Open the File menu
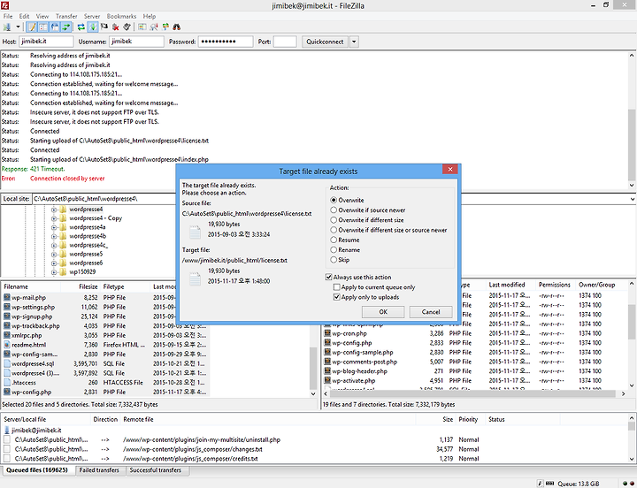 8,16
